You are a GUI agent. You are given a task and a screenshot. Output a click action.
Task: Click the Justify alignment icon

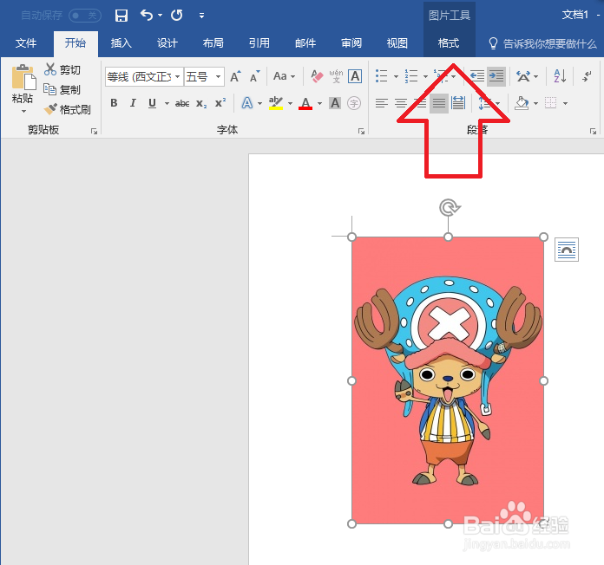(x=439, y=103)
